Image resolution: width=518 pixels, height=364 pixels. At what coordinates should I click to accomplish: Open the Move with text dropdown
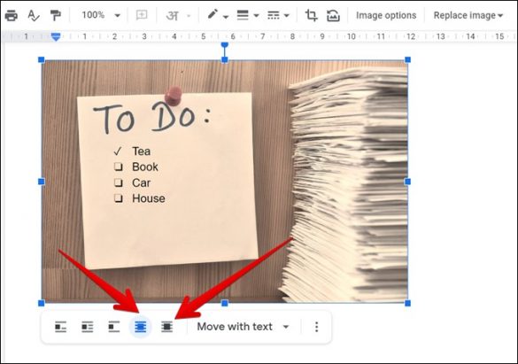(x=243, y=327)
